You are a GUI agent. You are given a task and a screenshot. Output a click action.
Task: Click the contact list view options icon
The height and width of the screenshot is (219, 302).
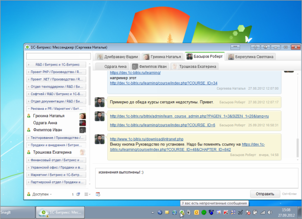pyautogui.click(x=87, y=194)
